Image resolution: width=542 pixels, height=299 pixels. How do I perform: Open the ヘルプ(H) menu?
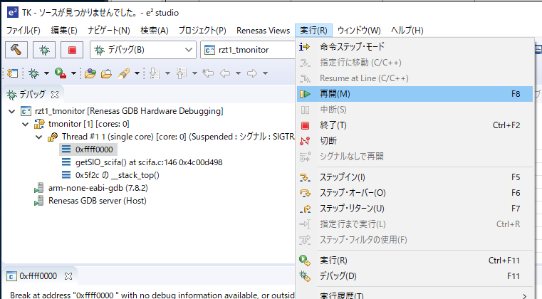pos(407,31)
